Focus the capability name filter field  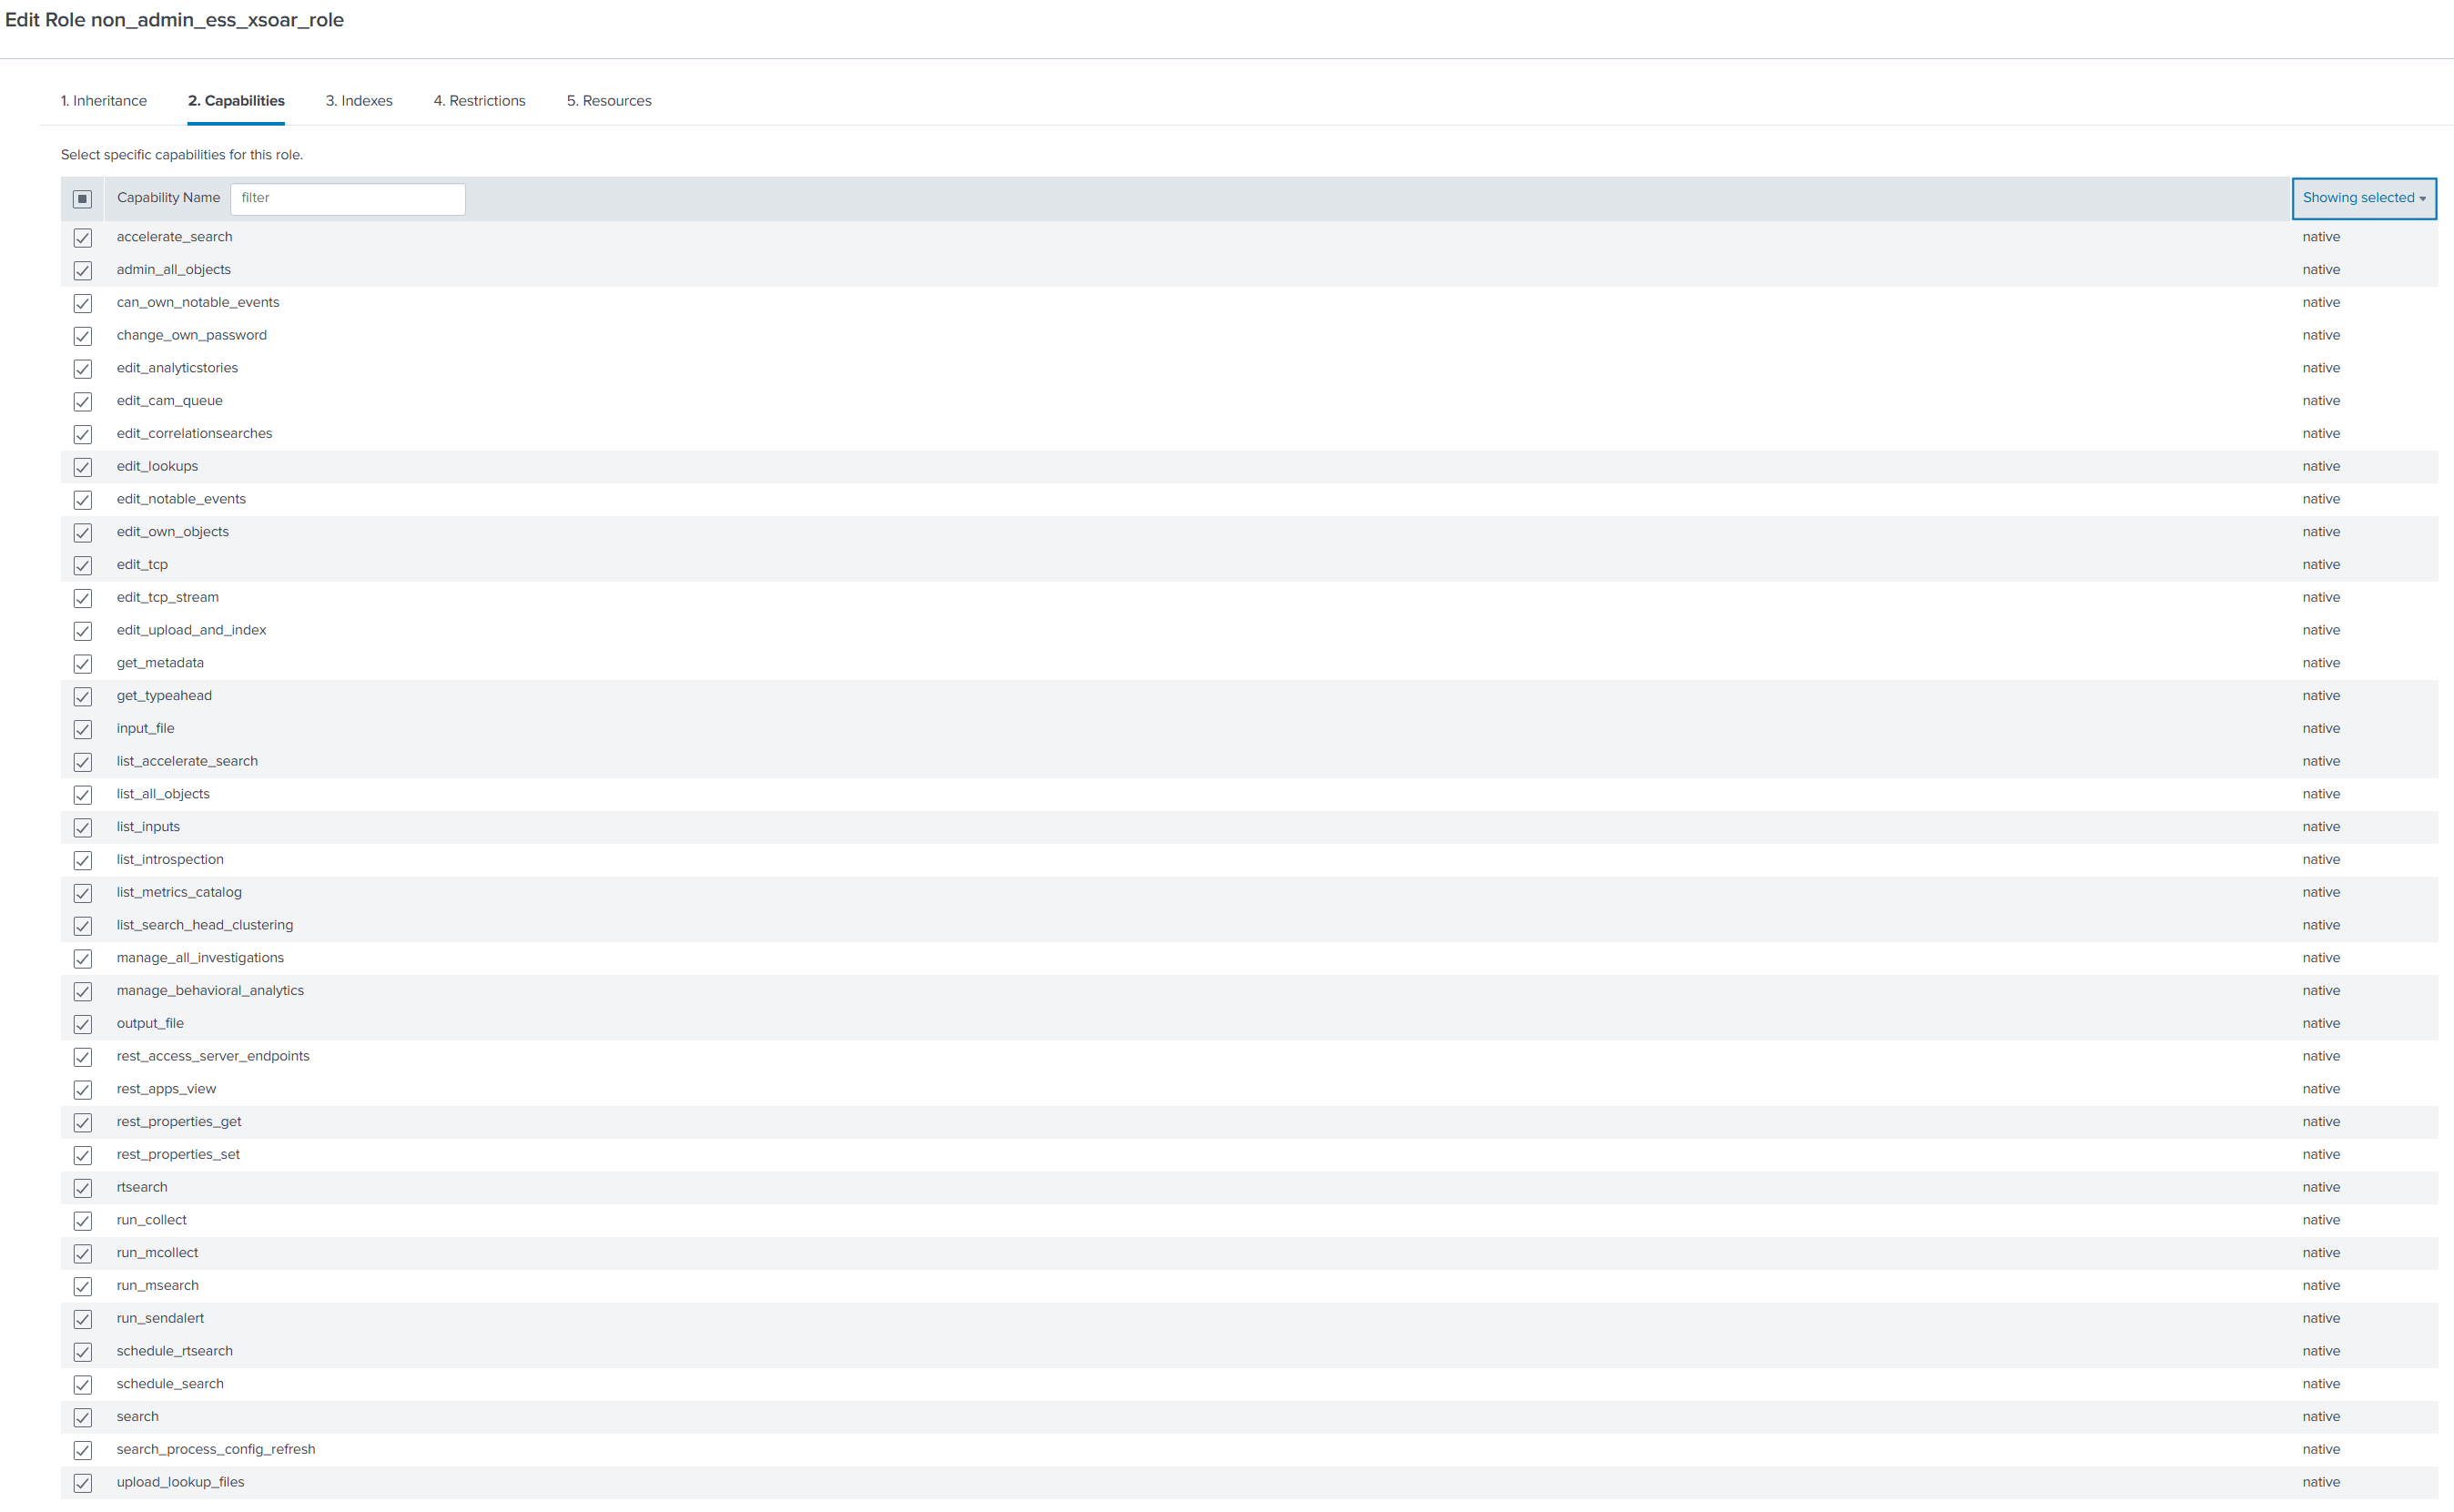(x=347, y=198)
